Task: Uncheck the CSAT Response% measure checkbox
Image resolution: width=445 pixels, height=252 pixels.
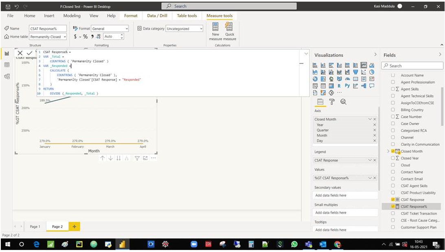Action: tap(393, 206)
